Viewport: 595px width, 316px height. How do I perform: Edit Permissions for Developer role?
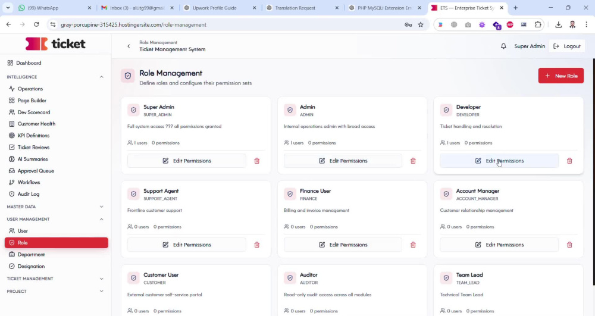pos(499,161)
